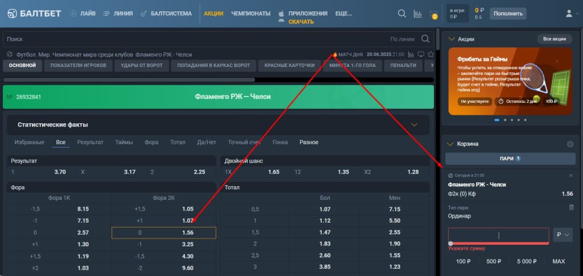Filter markets by Да/Нет
583x276 pixels.
pos(206,143)
